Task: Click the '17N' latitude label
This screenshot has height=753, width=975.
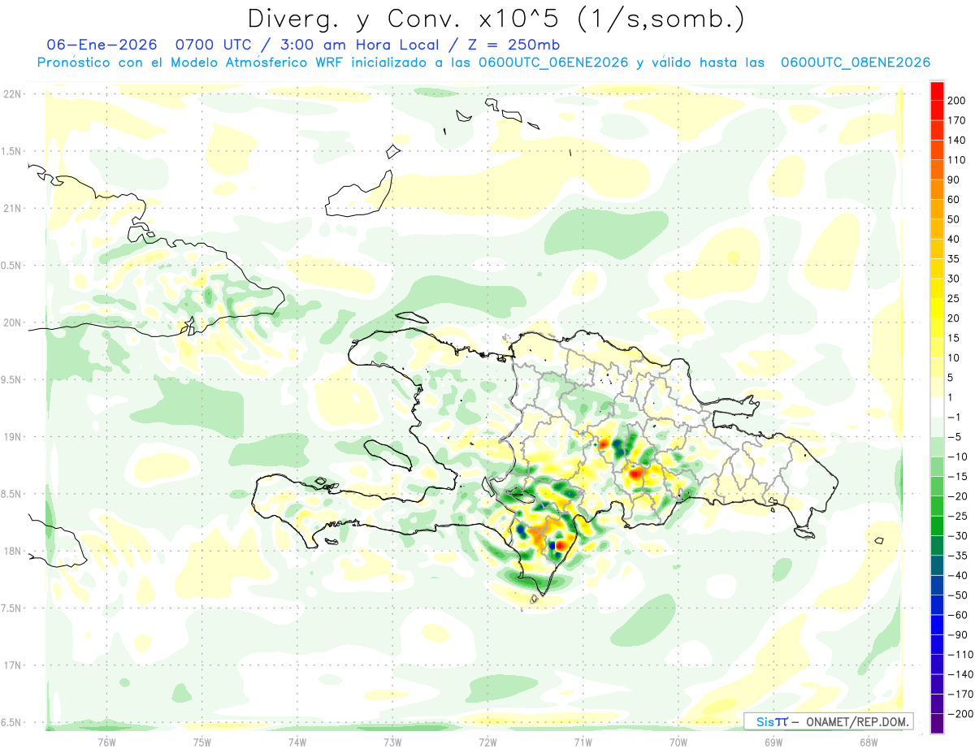Action: tap(12, 665)
